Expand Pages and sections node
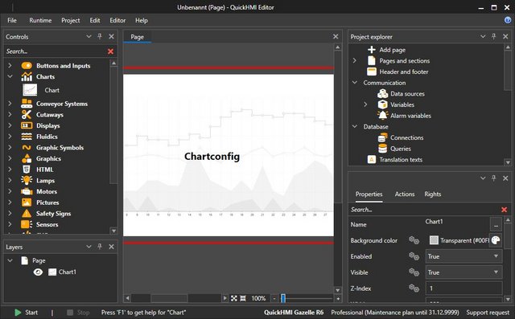The image size is (515, 319). coord(354,60)
